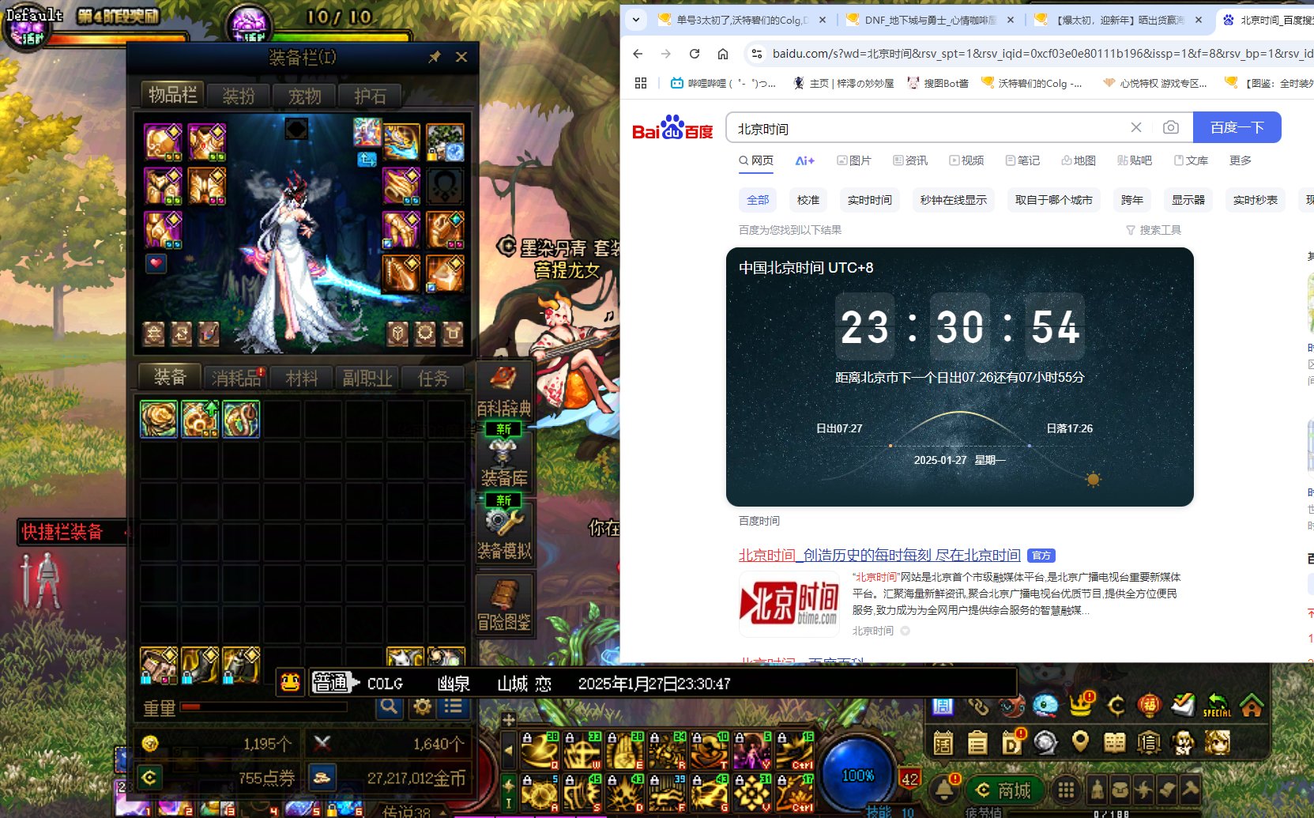Screen dimensions: 1314x818
Task: Switch to the DNF_地下城与勇士 browser tab
Action: coord(930,20)
